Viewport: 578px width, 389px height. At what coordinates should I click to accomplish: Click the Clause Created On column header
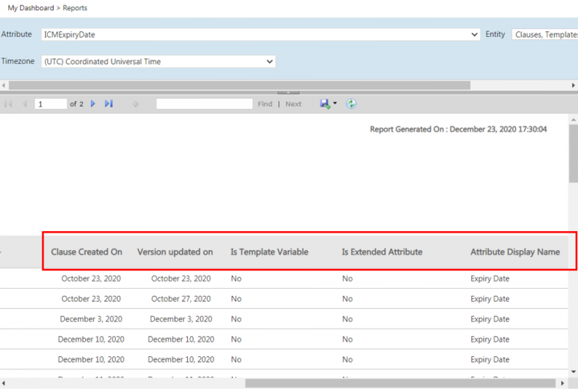tap(87, 252)
